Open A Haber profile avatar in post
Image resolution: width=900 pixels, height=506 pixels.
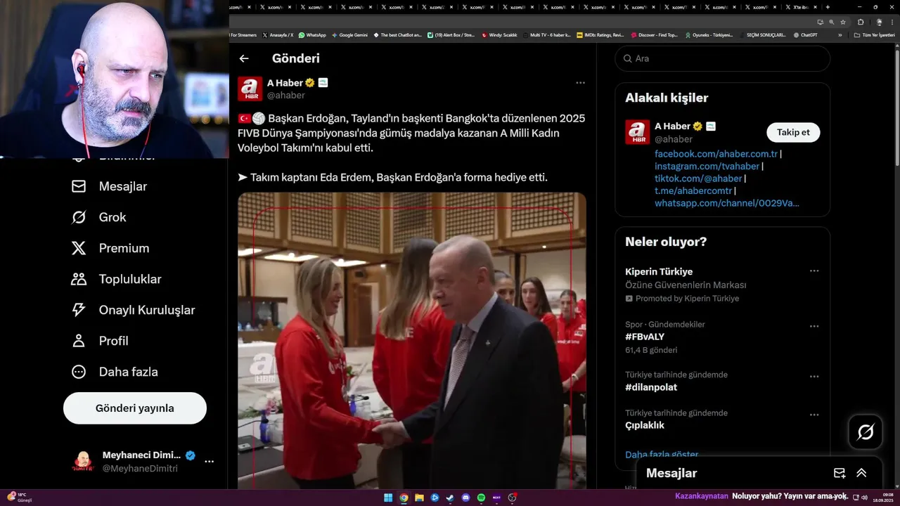coord(250,89)
